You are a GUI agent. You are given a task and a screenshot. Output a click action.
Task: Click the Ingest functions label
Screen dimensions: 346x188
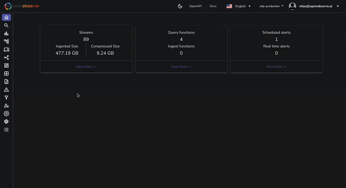181,46
